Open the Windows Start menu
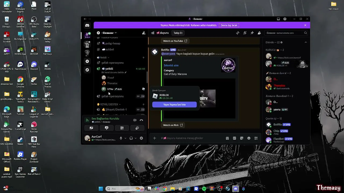344x193 pixels. point(101,189)
